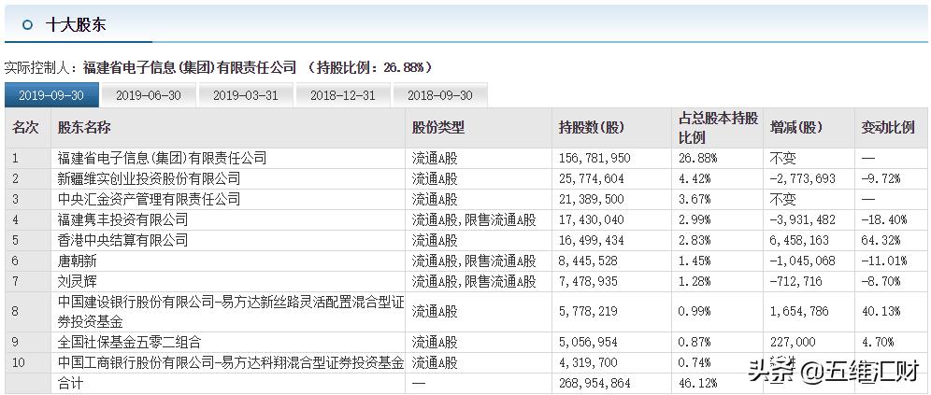Click the 股东名称 column header

(84, 128)
